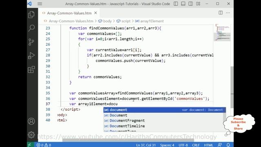
Task: Click line number 35 in gutter
Action: [48, 93]
